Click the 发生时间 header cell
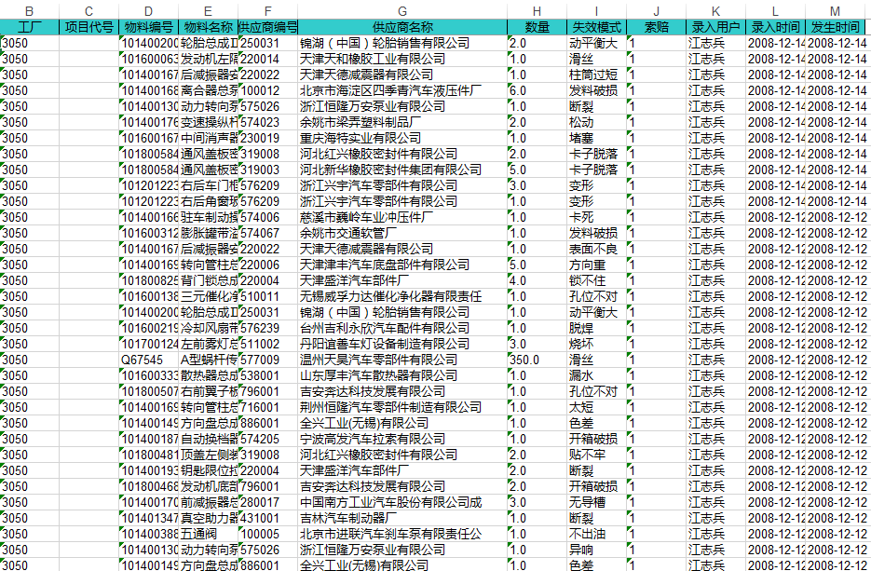This screenshot has width=871, height=571. point(835,27)
